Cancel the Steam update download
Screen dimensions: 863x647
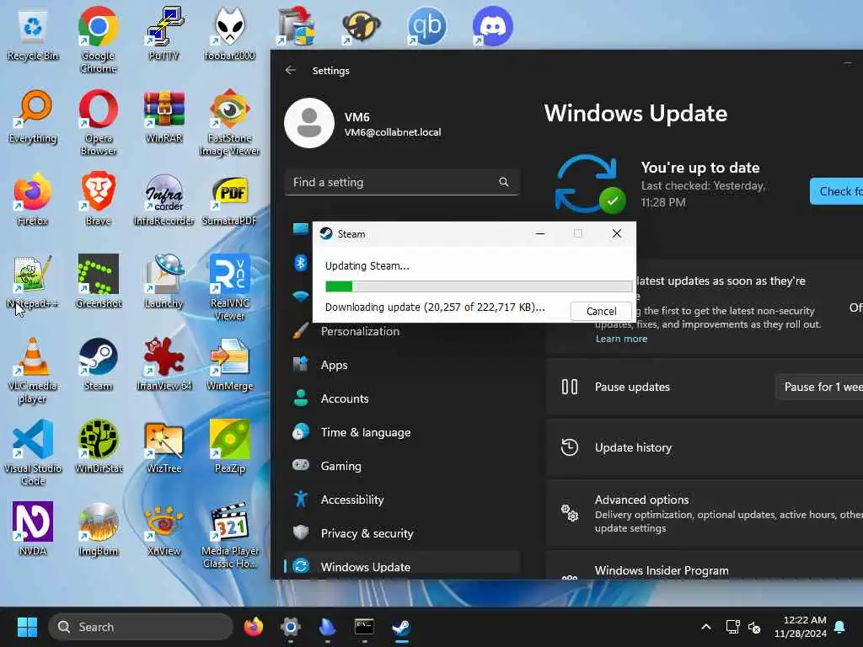click(x=601, y=311)
